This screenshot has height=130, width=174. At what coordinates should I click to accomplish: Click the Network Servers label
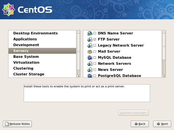tap(114, 64)
